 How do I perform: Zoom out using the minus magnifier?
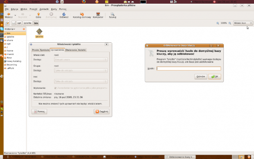218,23
